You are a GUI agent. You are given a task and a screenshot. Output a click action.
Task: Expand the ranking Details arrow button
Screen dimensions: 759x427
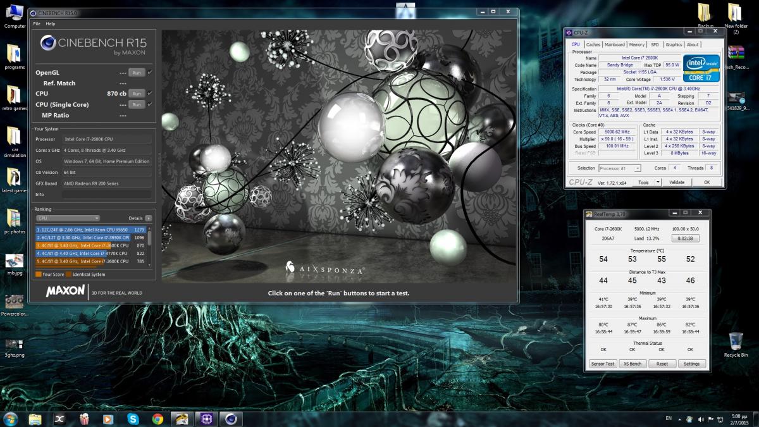(x=149, y=218)
